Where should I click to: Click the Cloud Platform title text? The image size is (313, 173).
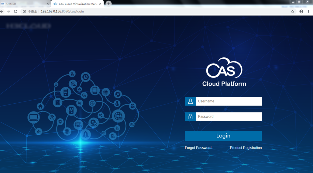point(224,84)
